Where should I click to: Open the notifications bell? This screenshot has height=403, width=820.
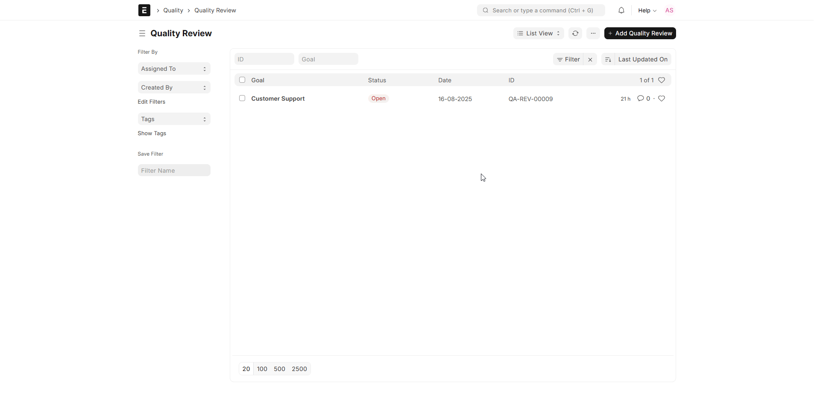coord(621,10)
